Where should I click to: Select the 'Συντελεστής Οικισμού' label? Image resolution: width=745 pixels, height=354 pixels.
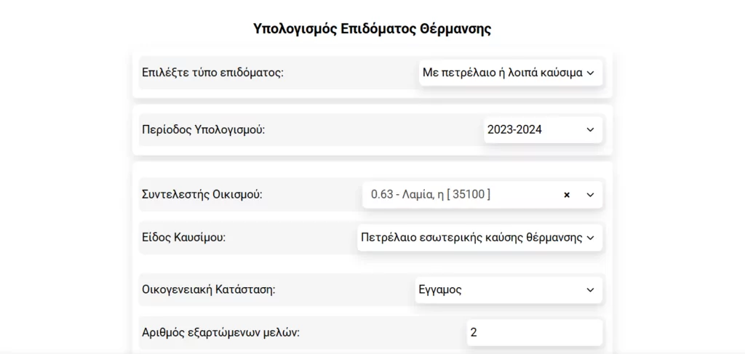click(202, 195)
